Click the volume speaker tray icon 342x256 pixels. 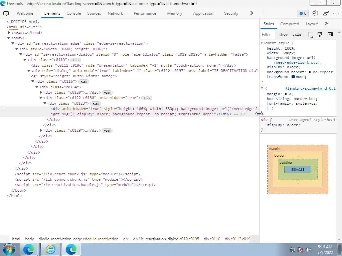coord(308,250)
